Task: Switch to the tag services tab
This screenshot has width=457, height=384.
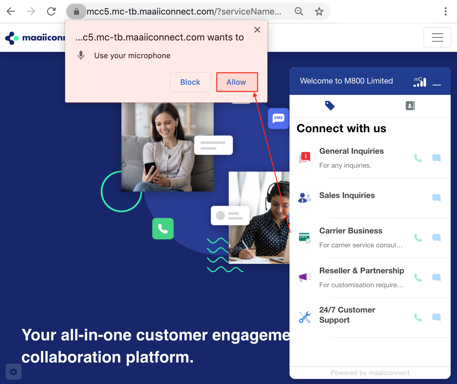Action: pos(330,106)
